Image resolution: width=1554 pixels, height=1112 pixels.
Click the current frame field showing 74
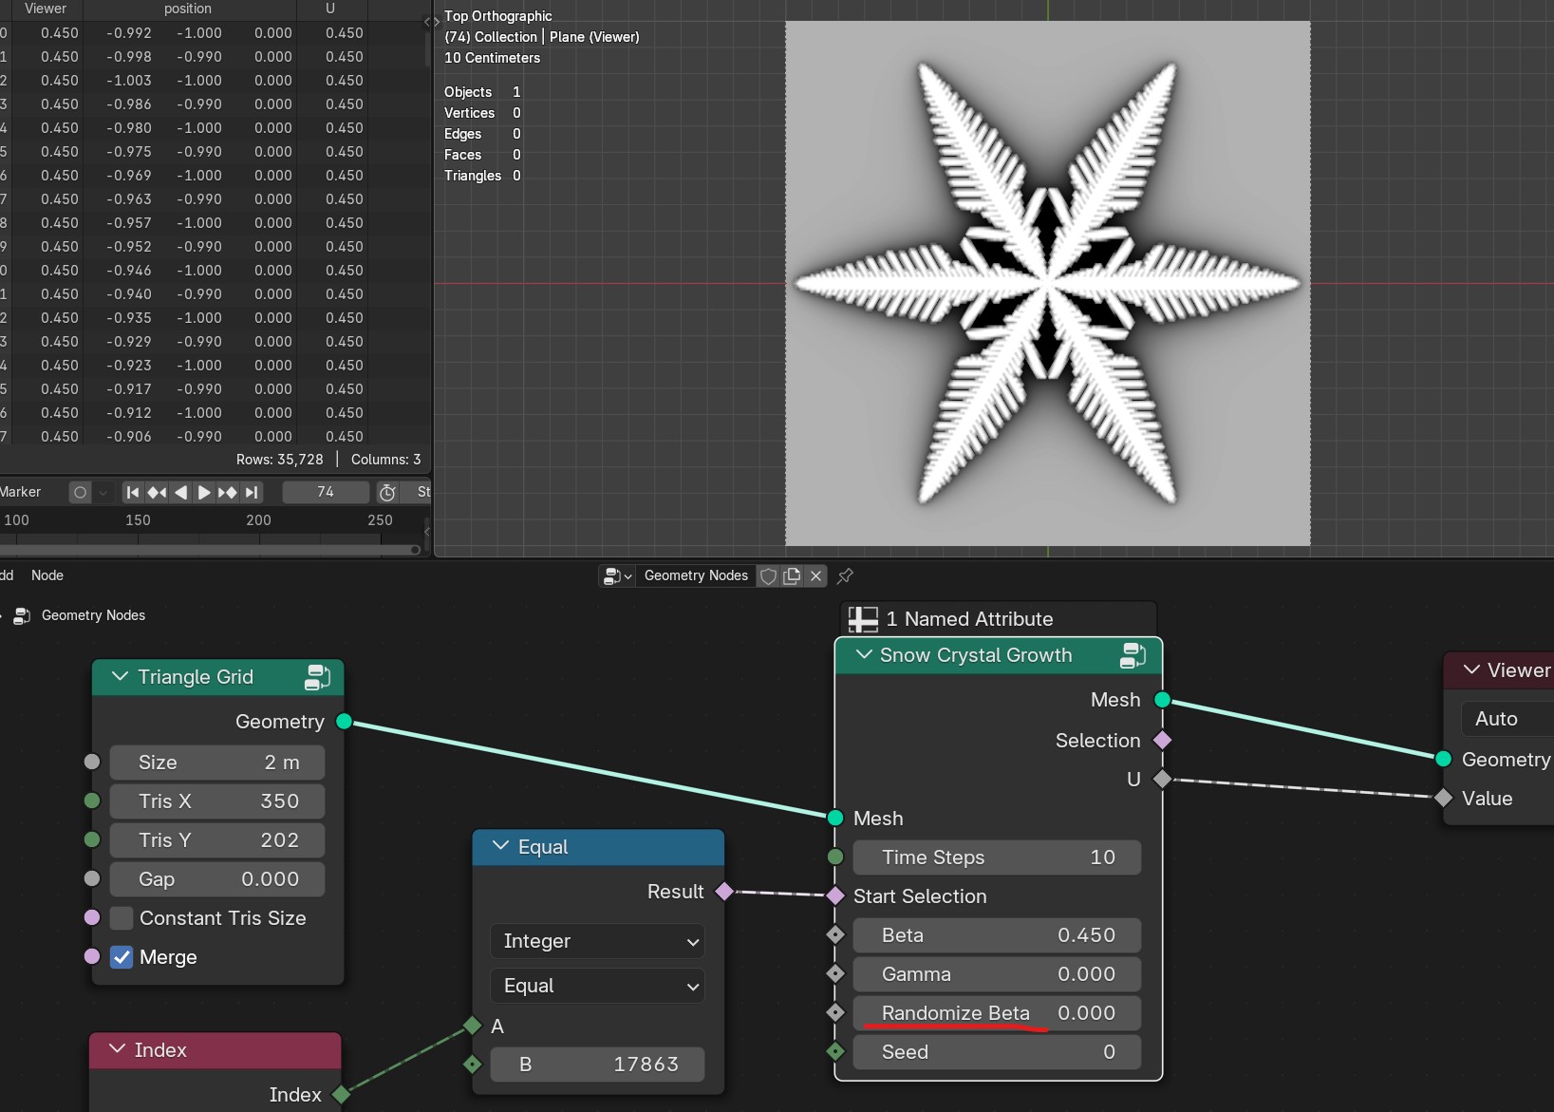[326, 492]
